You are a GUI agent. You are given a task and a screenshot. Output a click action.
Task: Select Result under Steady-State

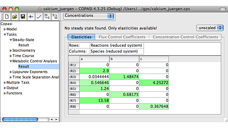24,45
